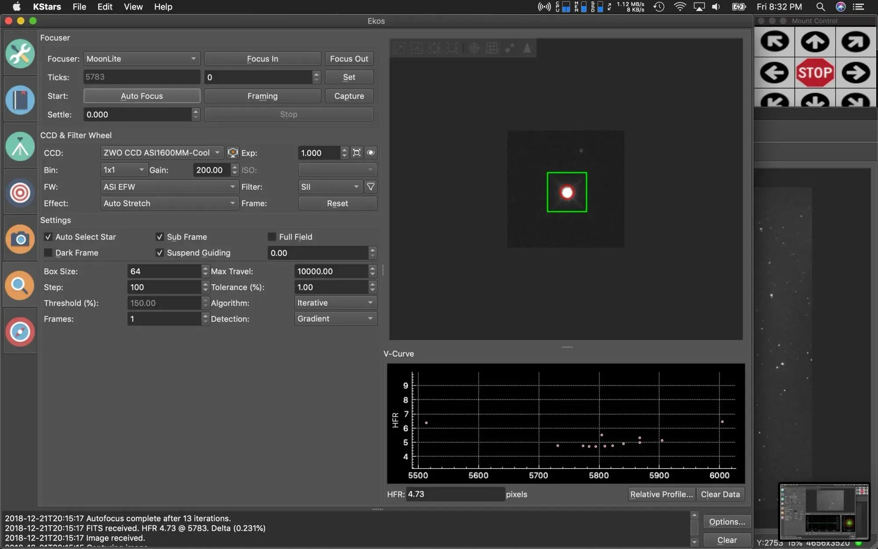This screenshot has height=549, width=878.
Task: Enable the Dark Frame checkbox
Action: coord(48,253)
